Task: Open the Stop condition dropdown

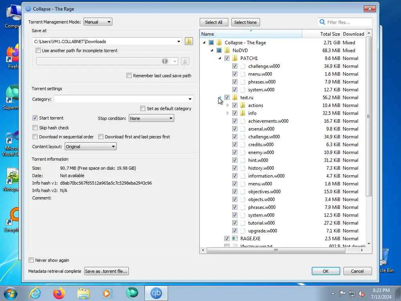Action: 152,118
